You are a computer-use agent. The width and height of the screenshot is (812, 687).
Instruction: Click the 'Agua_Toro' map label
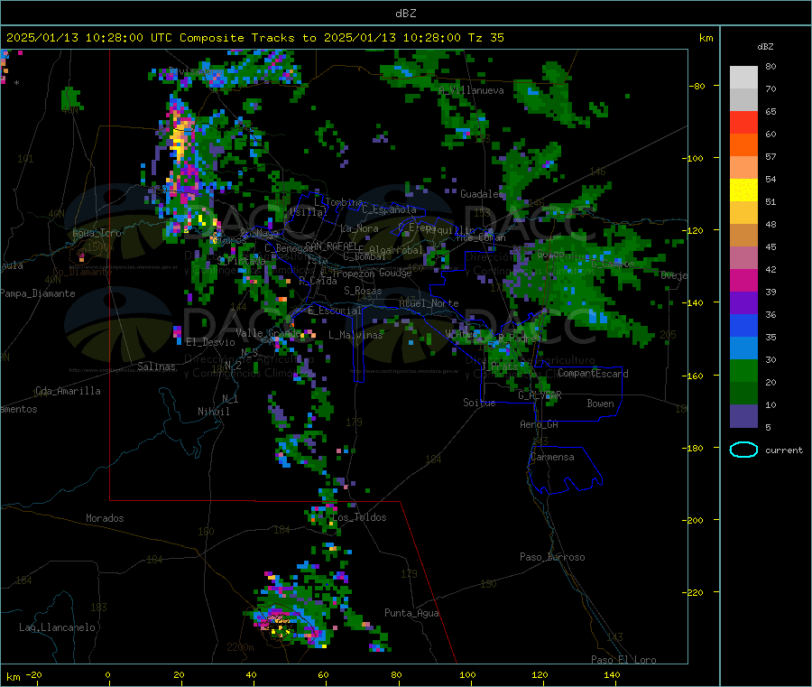tap(97, 233)
